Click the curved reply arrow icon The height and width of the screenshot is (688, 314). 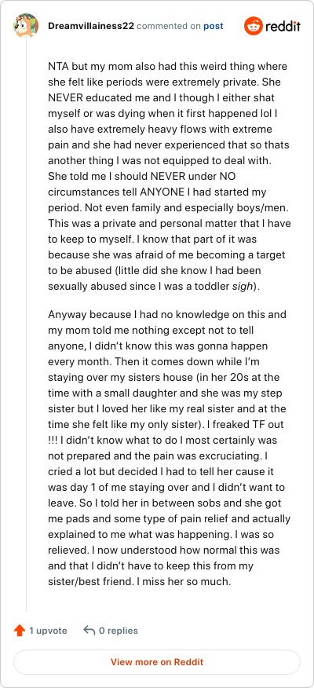(x=89, y=631)
